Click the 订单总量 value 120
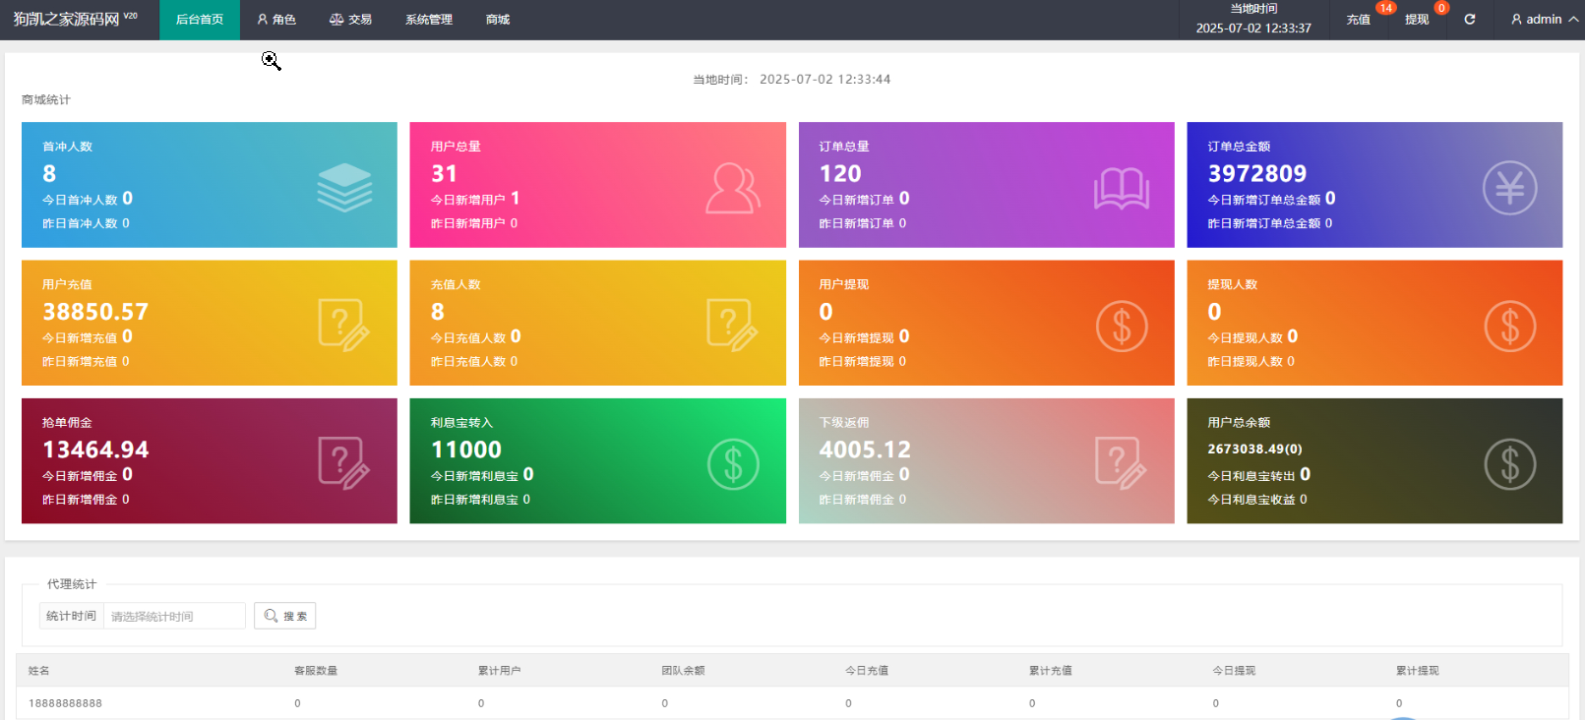This screenshot has width=1585, height=720. point(840,174)
